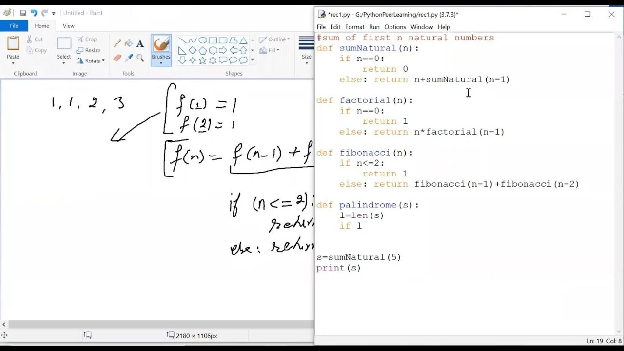Open the shape Fill dropdown
The image size is (624, 351).
[270, 50]
